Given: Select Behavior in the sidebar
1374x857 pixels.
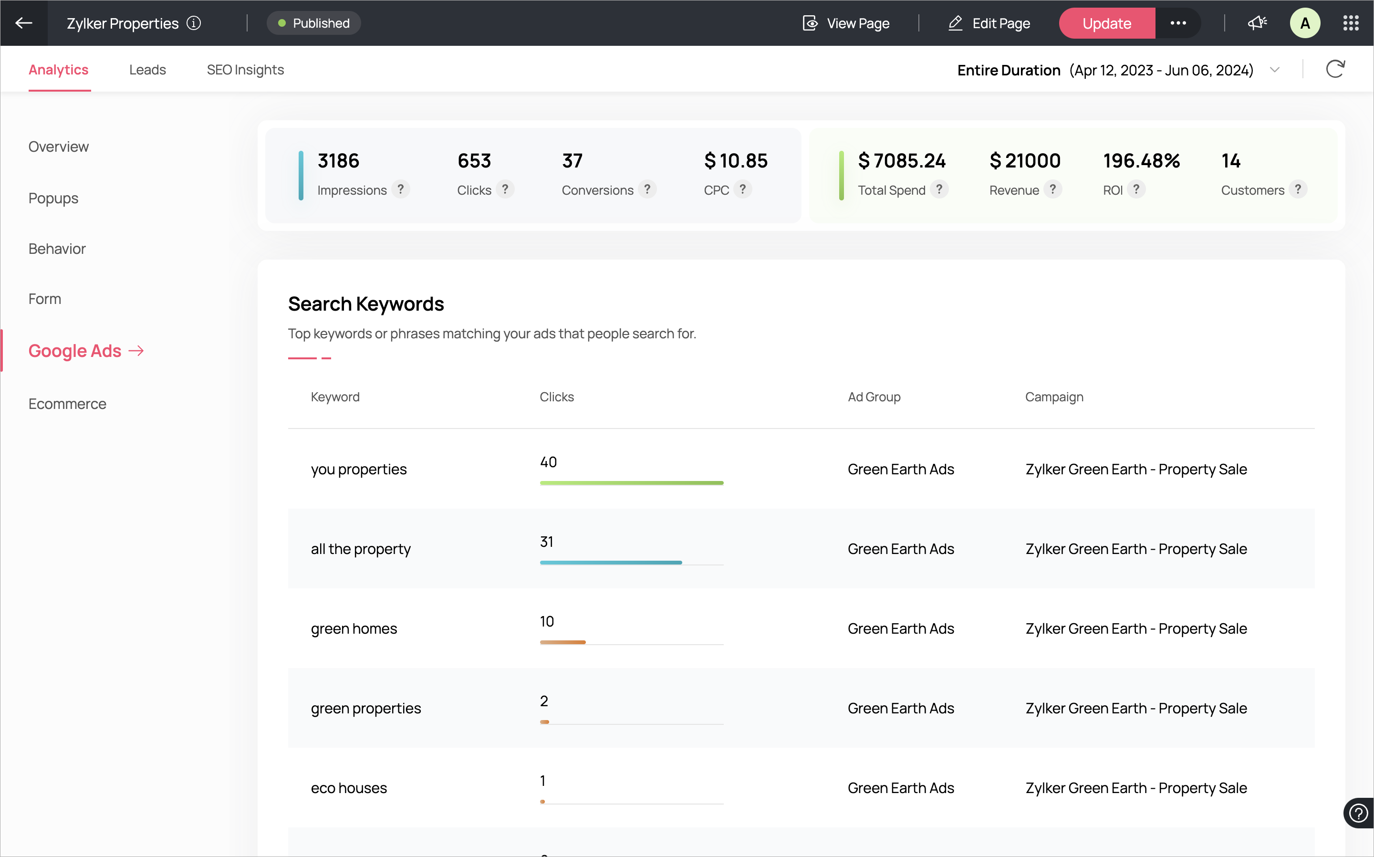Looking at the screenshot, I should (57, 249).
